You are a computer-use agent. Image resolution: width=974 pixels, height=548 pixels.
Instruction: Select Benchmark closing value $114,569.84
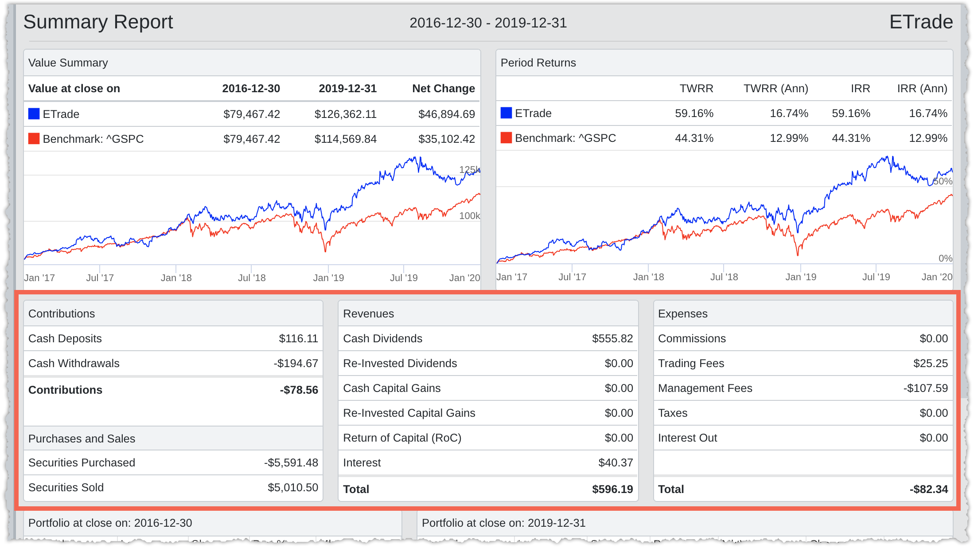pos(345,139)
